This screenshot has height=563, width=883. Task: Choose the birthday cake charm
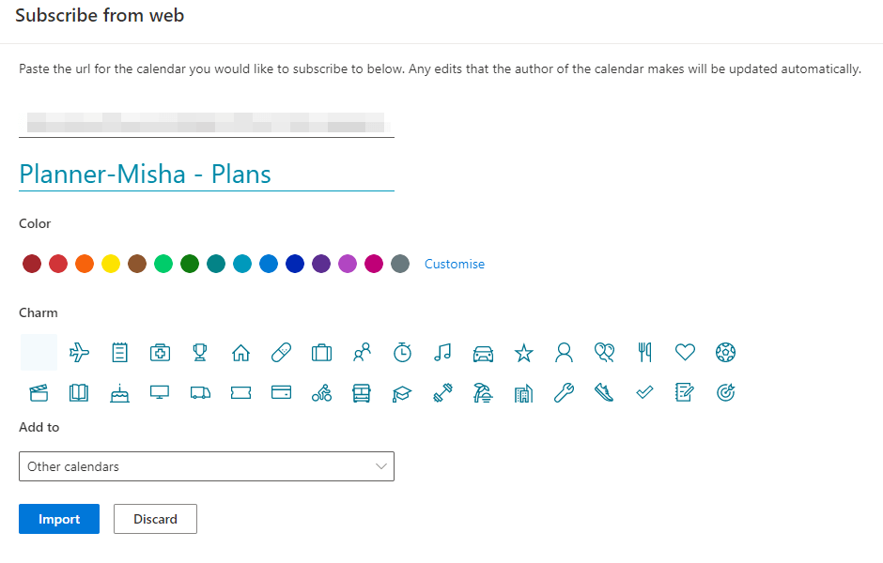click(x=119, y=393)
